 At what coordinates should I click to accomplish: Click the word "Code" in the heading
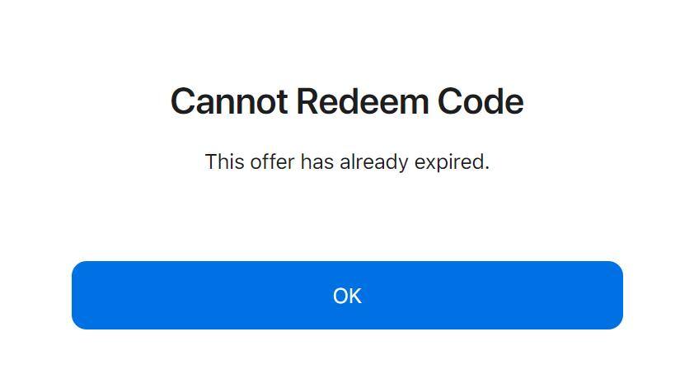coord(481,101)
